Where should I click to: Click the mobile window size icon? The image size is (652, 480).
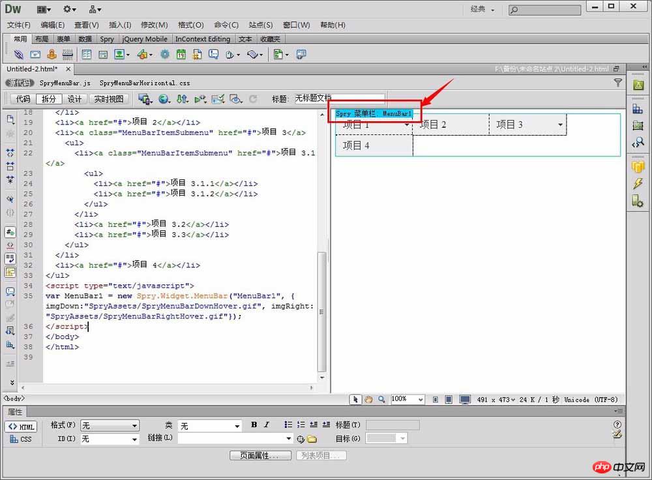pos(436,400)
